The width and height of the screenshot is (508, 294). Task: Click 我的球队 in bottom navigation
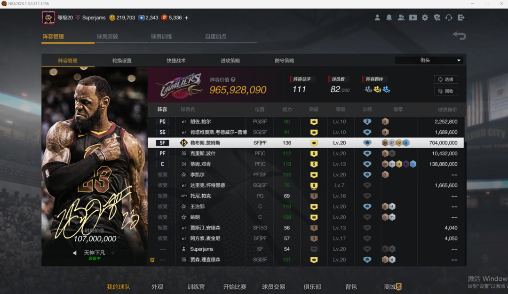coord(118,287)
